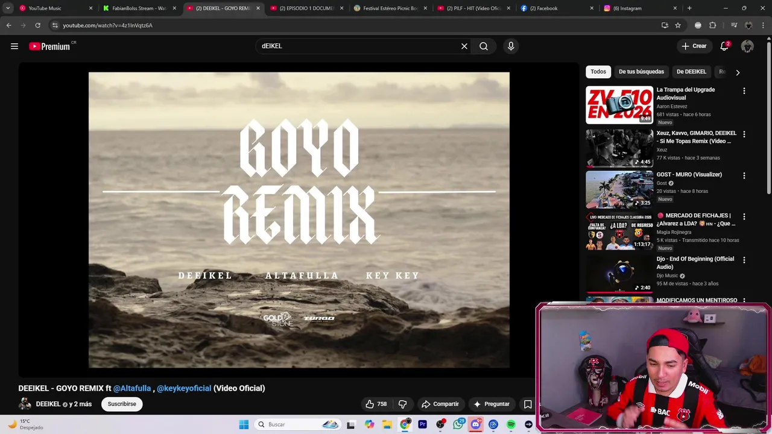Click the Crear button
Screen dimensions: 772x434
694,46
